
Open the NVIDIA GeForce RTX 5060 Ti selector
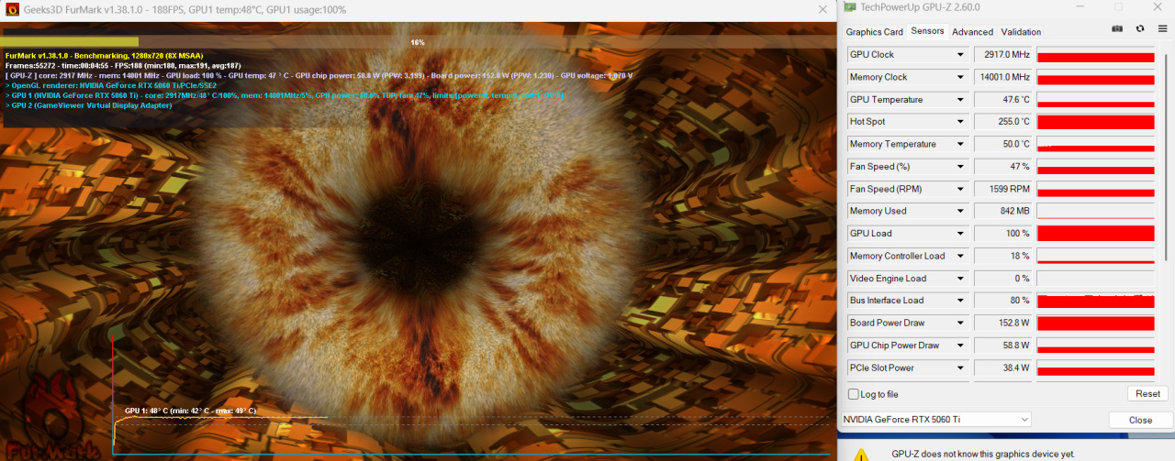(x=934, y=420)
